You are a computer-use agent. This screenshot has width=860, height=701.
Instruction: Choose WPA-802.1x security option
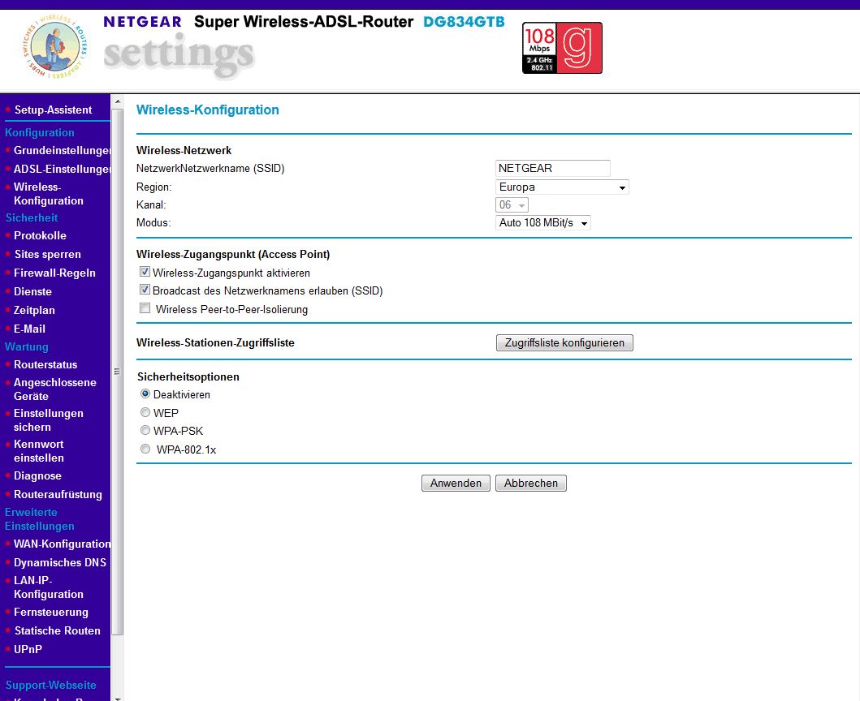pyautogui.click(x=145, y=449)
